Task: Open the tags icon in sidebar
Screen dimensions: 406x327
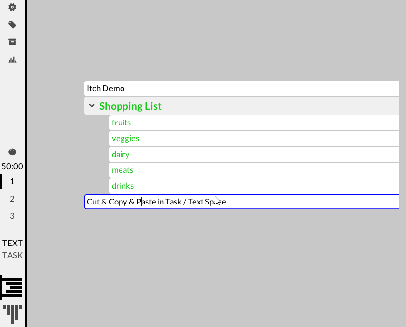Action: [12, 25]
